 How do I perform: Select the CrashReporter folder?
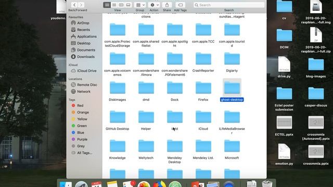click(203, 59)
